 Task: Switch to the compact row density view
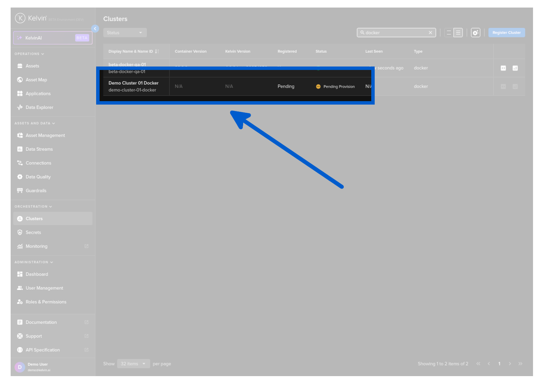tap(449, 33)
